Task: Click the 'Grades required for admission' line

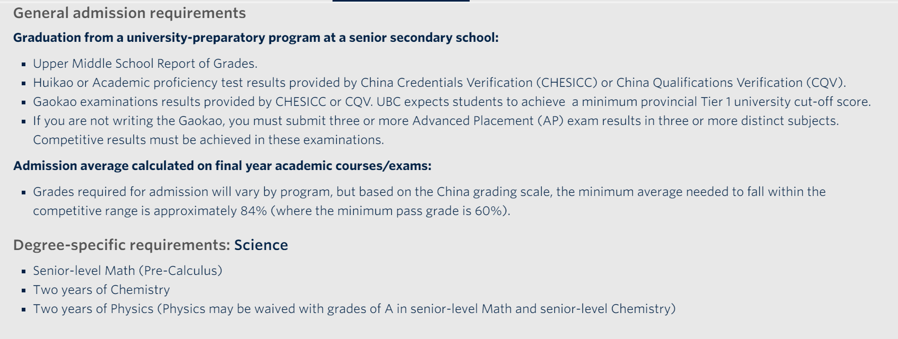Action: tap(429, 192)
